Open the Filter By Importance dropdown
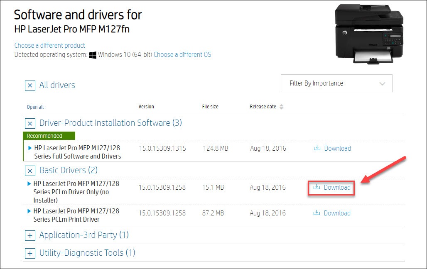Screen dimensions: 427x269 336,83
